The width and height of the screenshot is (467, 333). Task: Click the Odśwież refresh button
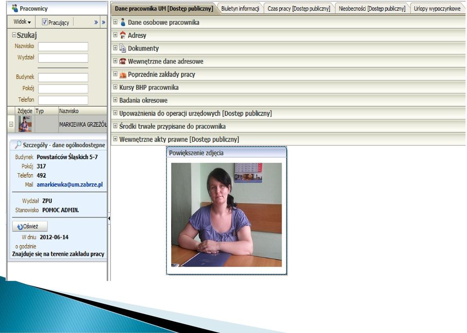pyautogui.click(x=30, y=226)
